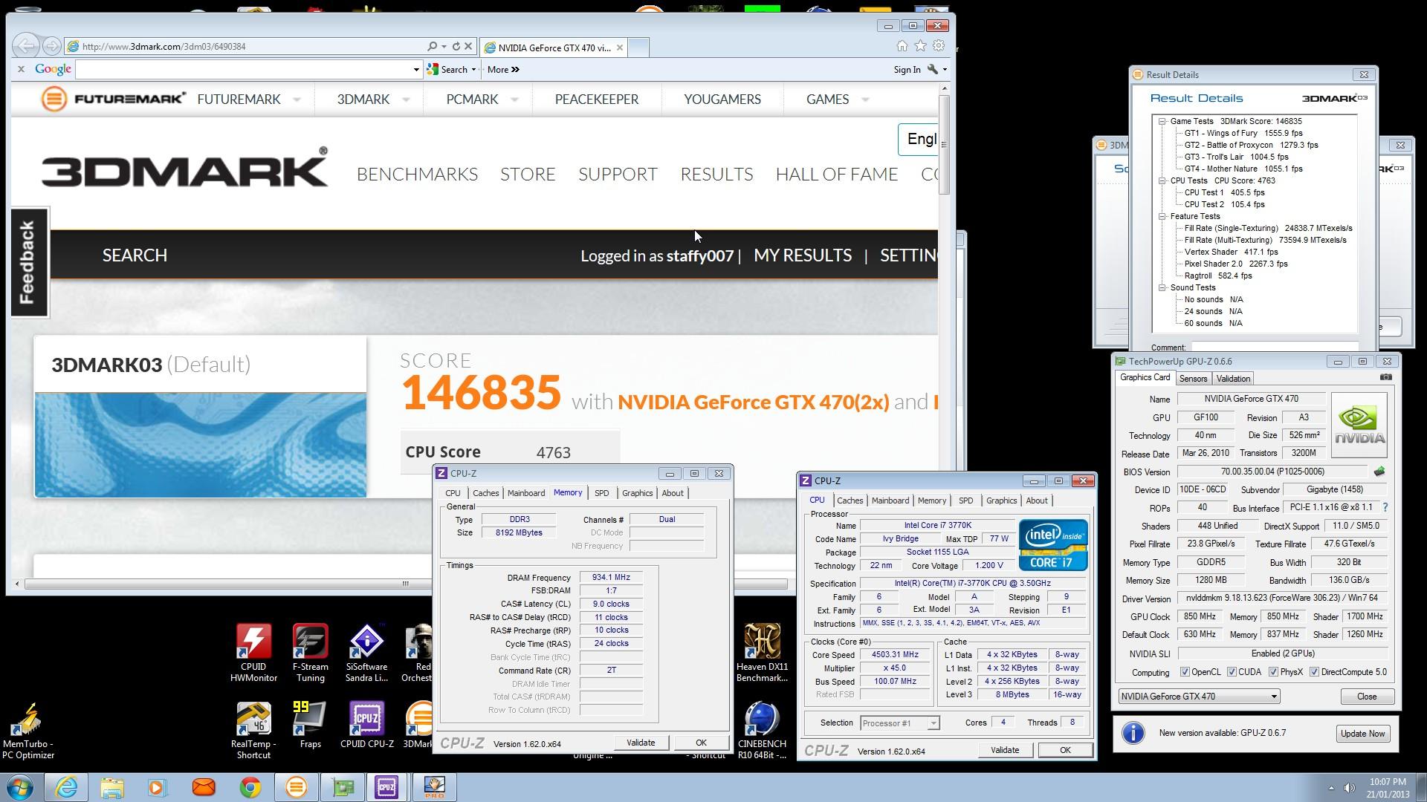Click the Close button in GPU-Z
Image resolution: width=1427 pixels, height=802 pixels.
(x=1367, y=697)
